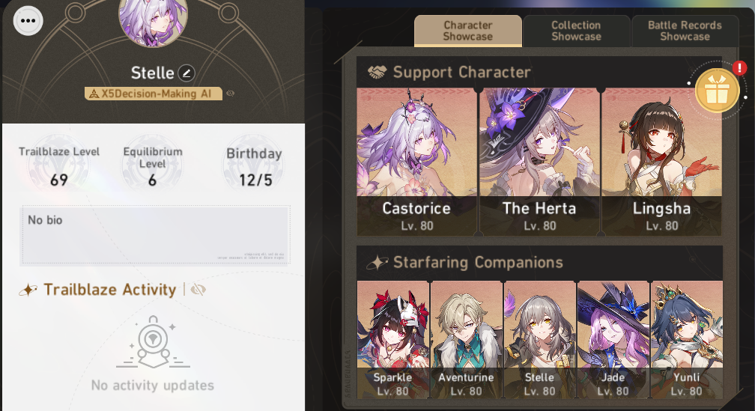Click the star icon beside Trailblaze Activity
The height and width of the screenshot is (411, 755).
coord(28,290)
